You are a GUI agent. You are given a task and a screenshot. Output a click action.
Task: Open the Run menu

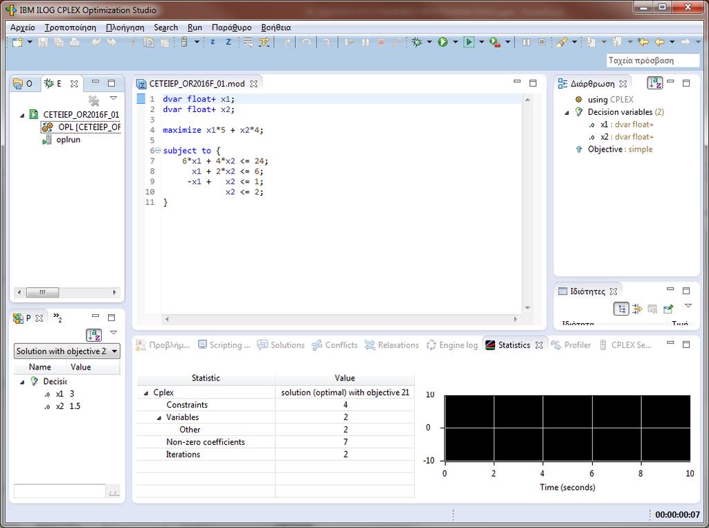click(x=195, y=28)
